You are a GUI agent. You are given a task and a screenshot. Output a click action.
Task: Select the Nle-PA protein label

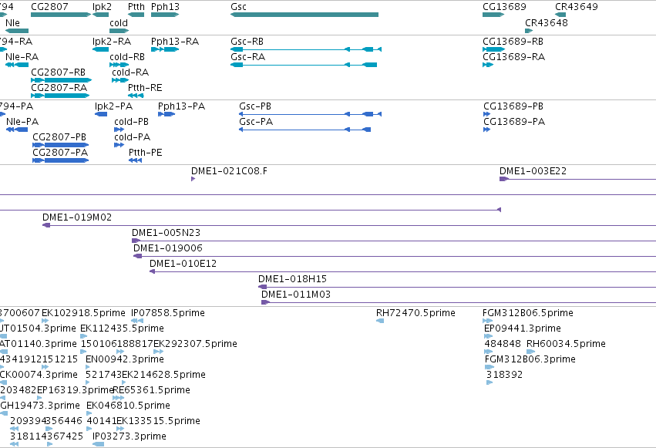[x=22, y=122]
